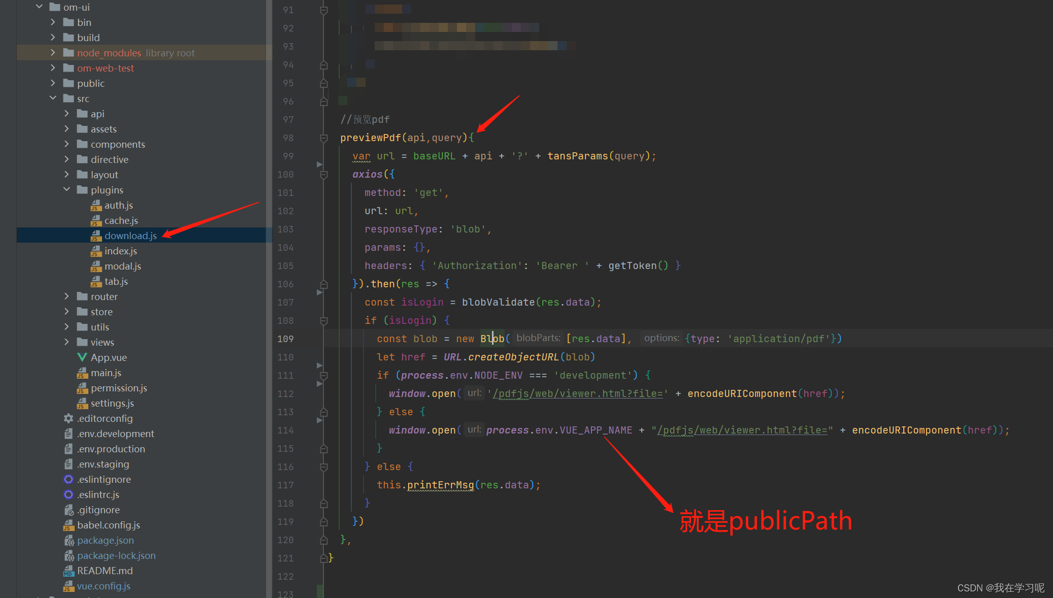
Task: Click the App.vue Vue icon
Action: coord(82,357)
